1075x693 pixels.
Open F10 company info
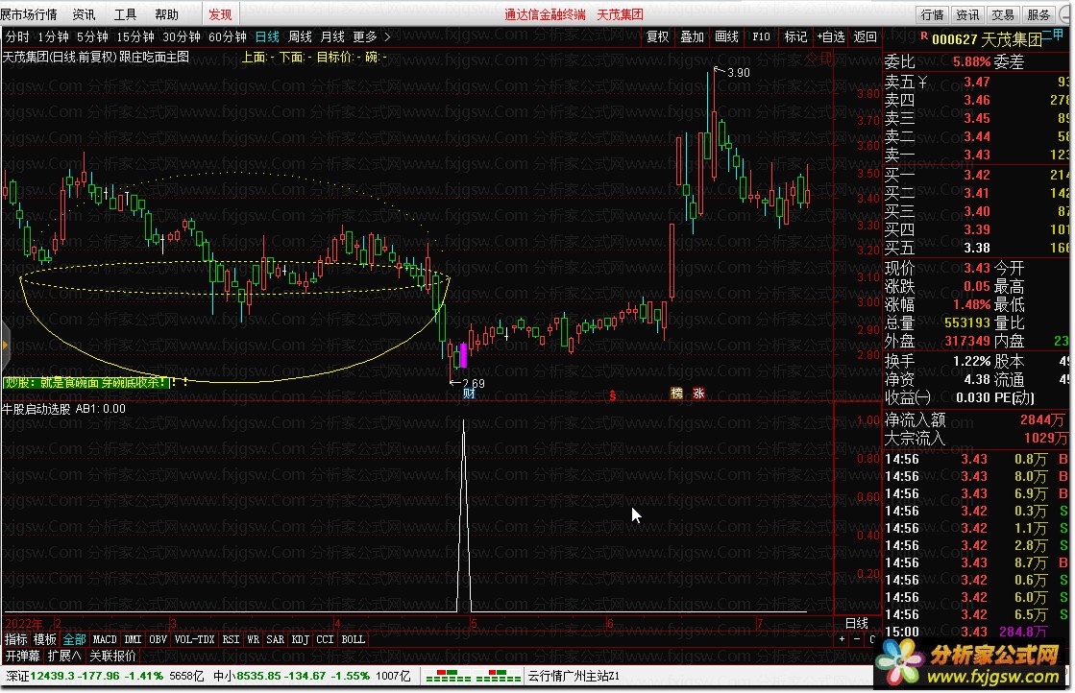coord(761,37)
